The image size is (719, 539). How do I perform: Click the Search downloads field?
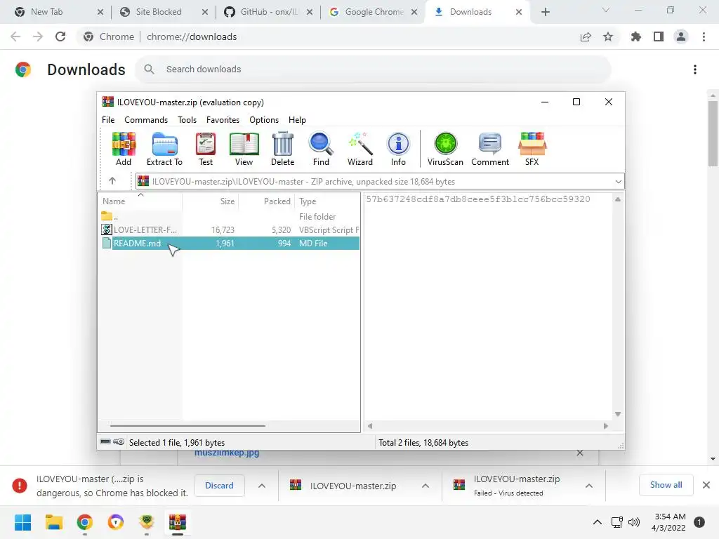tap(374, 69)
